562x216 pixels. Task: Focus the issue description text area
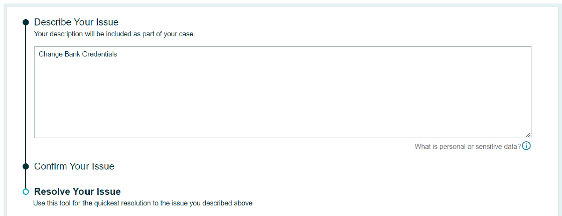(283, 92)
